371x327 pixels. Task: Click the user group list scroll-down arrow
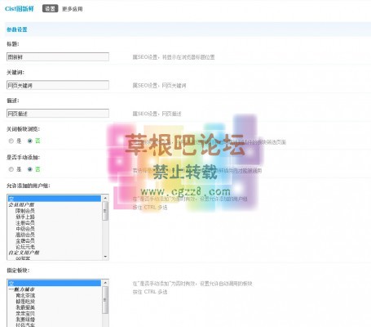click(105, 257)
